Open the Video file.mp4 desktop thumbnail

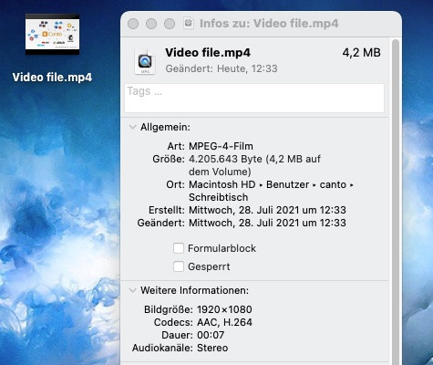tap(52, 35)
